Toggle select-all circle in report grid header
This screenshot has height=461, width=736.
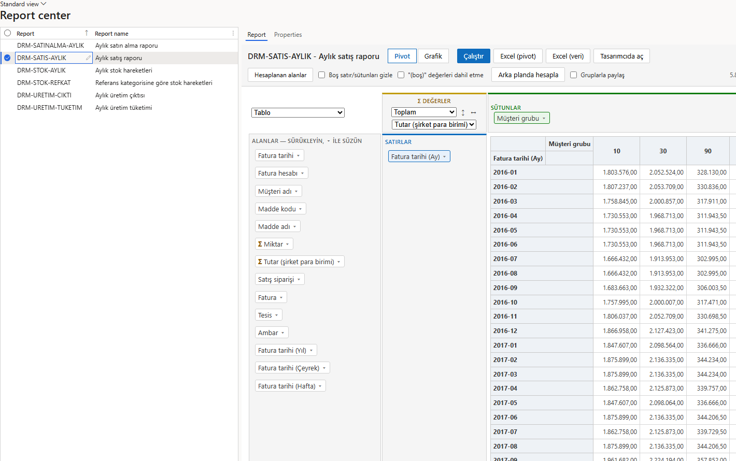[7, 33]
